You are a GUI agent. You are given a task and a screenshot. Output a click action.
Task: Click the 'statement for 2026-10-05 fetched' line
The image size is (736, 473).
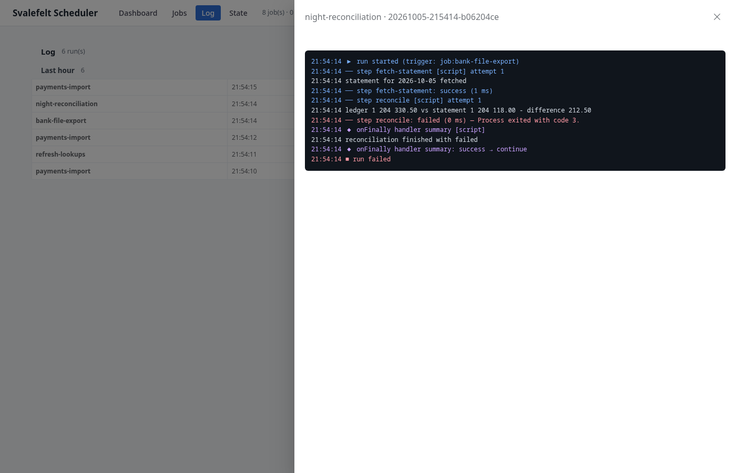point(389,81)
